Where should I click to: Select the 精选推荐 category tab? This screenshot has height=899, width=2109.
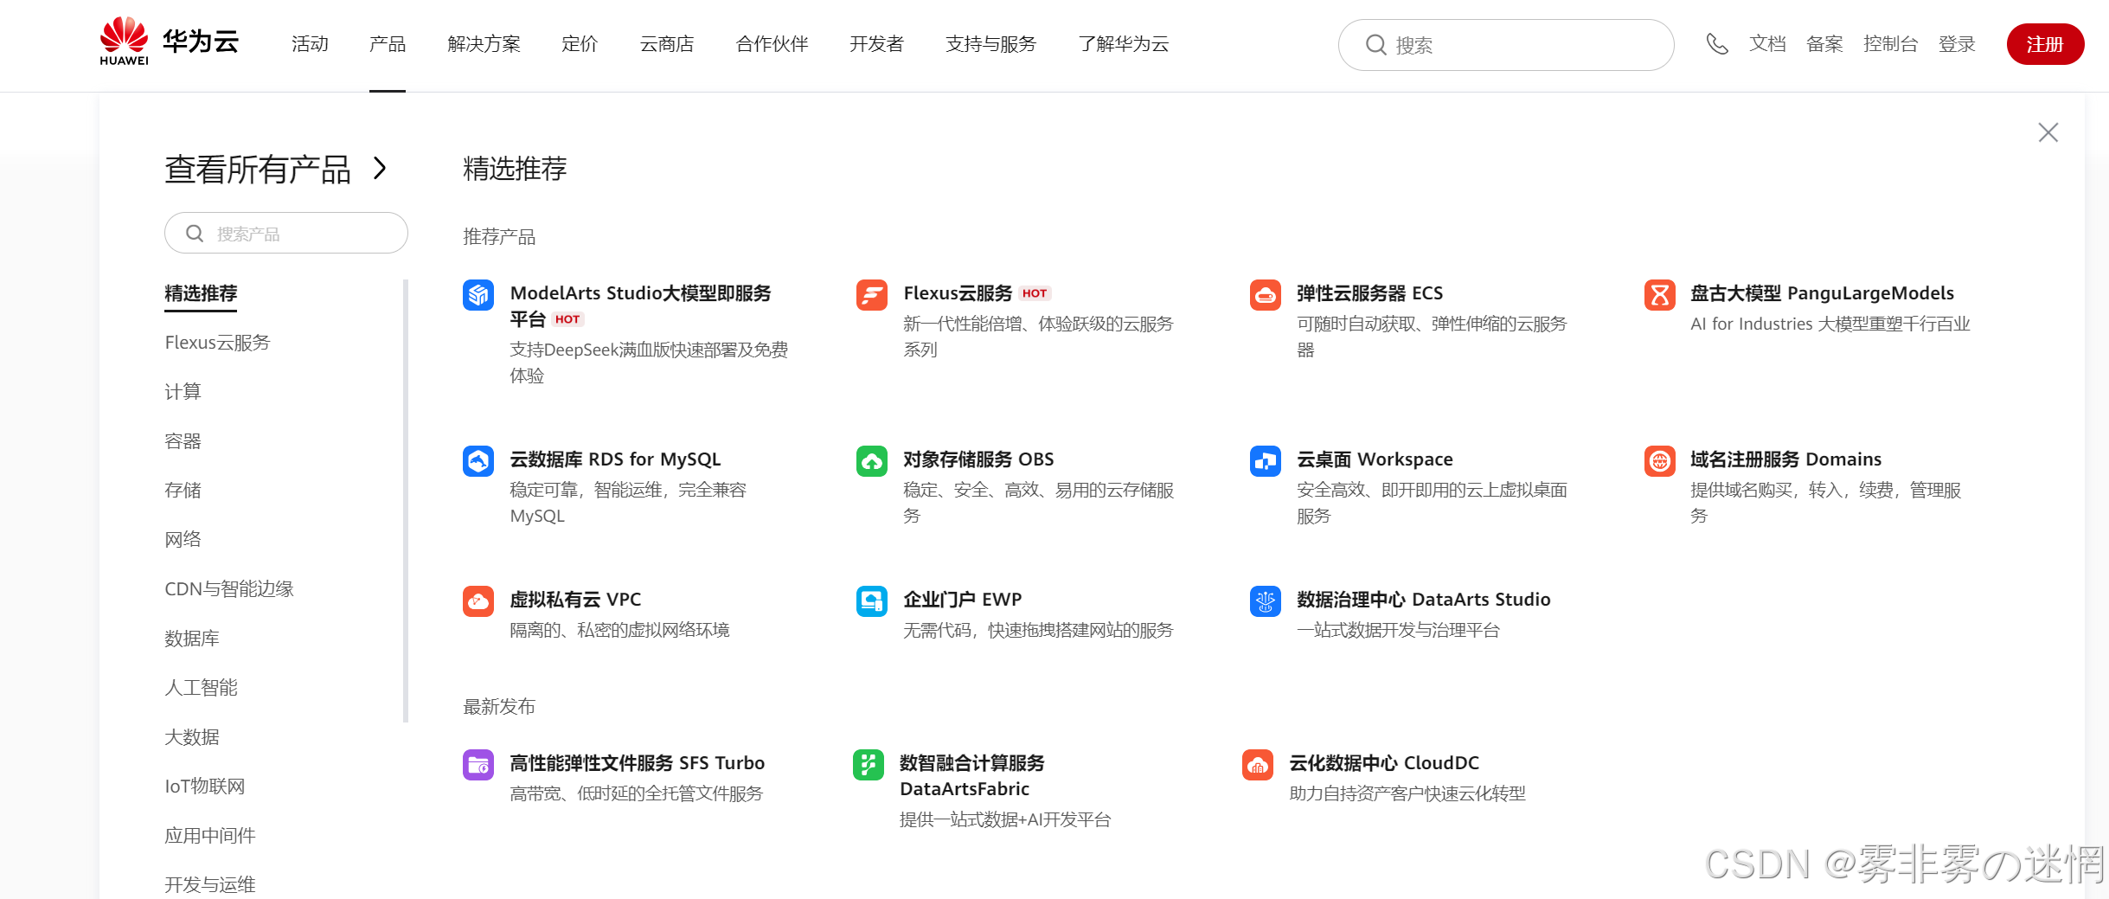pos(201,293)
